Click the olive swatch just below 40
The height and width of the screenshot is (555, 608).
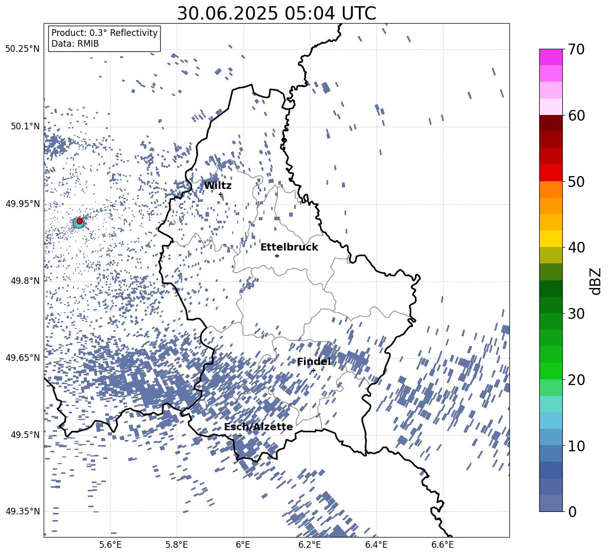[551, 255]
